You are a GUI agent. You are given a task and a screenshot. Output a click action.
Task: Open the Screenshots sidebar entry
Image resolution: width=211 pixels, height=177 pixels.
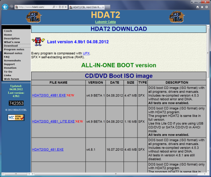click(x=12, y=60)
